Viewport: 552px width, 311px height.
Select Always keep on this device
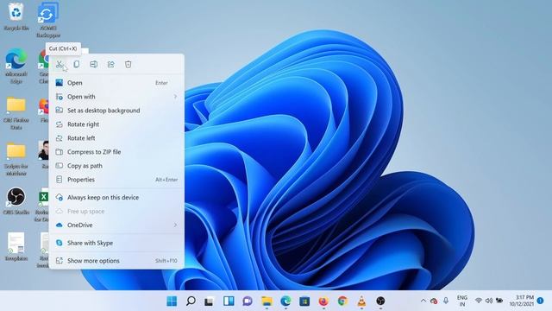click(116, 198)
